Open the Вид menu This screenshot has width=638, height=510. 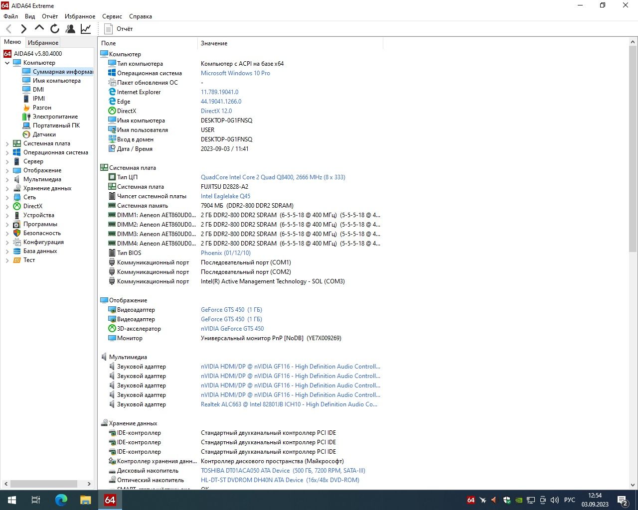[30, 16]
